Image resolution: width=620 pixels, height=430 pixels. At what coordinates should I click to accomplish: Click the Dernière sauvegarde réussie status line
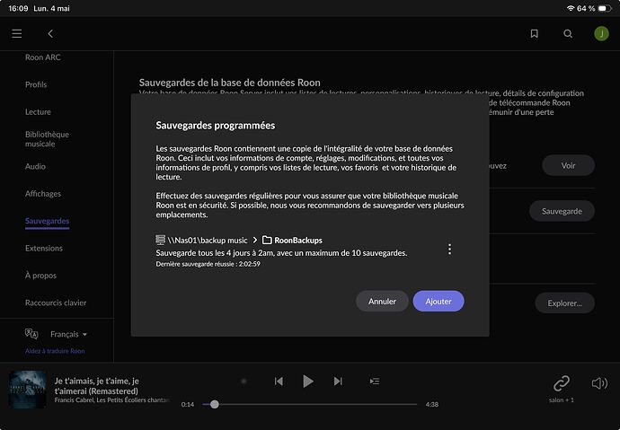(x=208, y=264)
